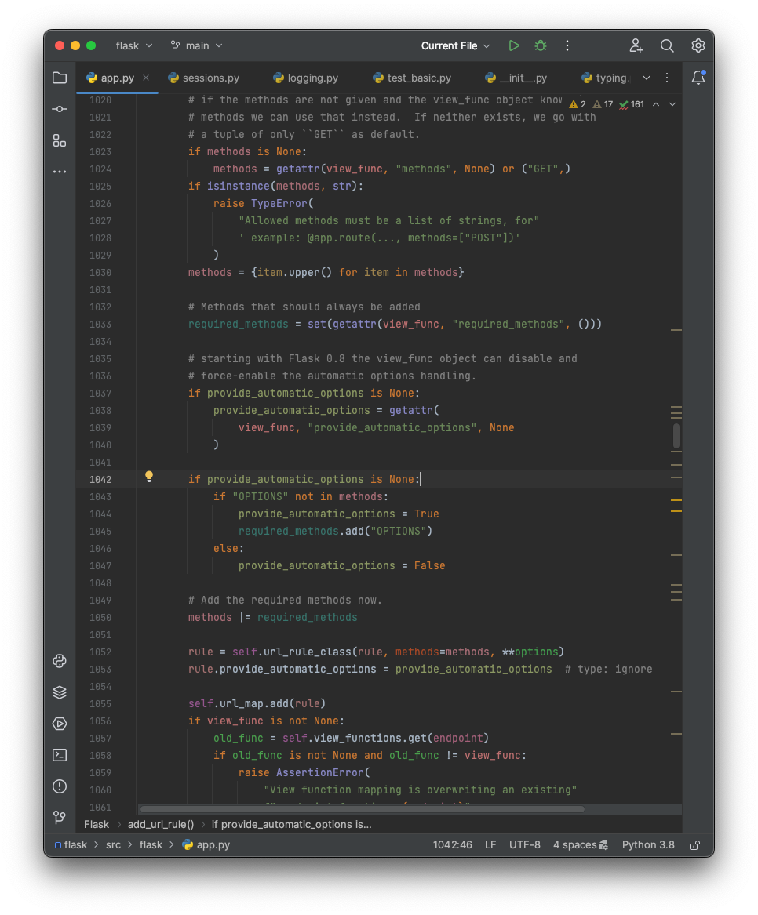
Task: Open the Structure tool window
Action: point(60,140)
